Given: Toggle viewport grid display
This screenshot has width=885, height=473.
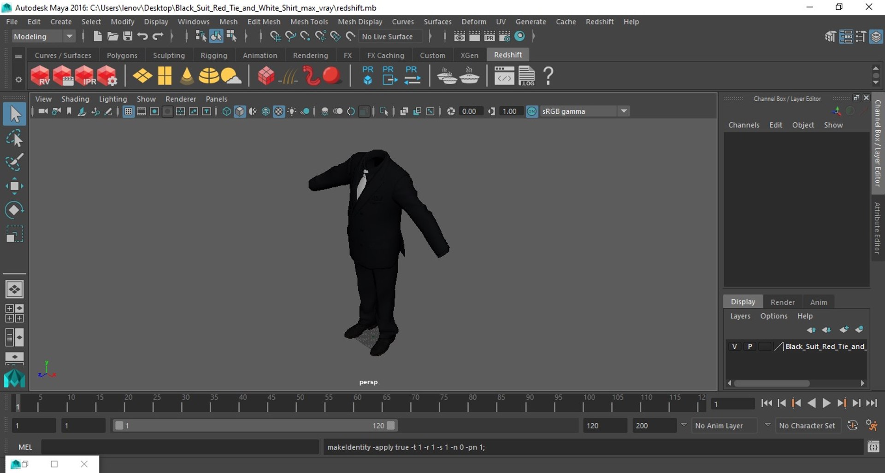Looking at the screenshot, I should click(129, 111).
